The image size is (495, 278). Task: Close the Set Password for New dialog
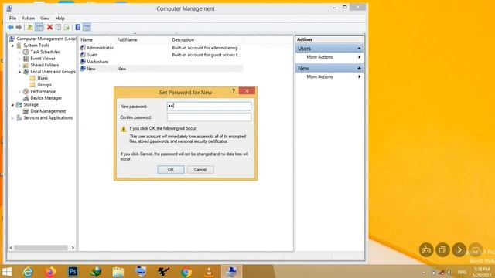click(247, 91)
